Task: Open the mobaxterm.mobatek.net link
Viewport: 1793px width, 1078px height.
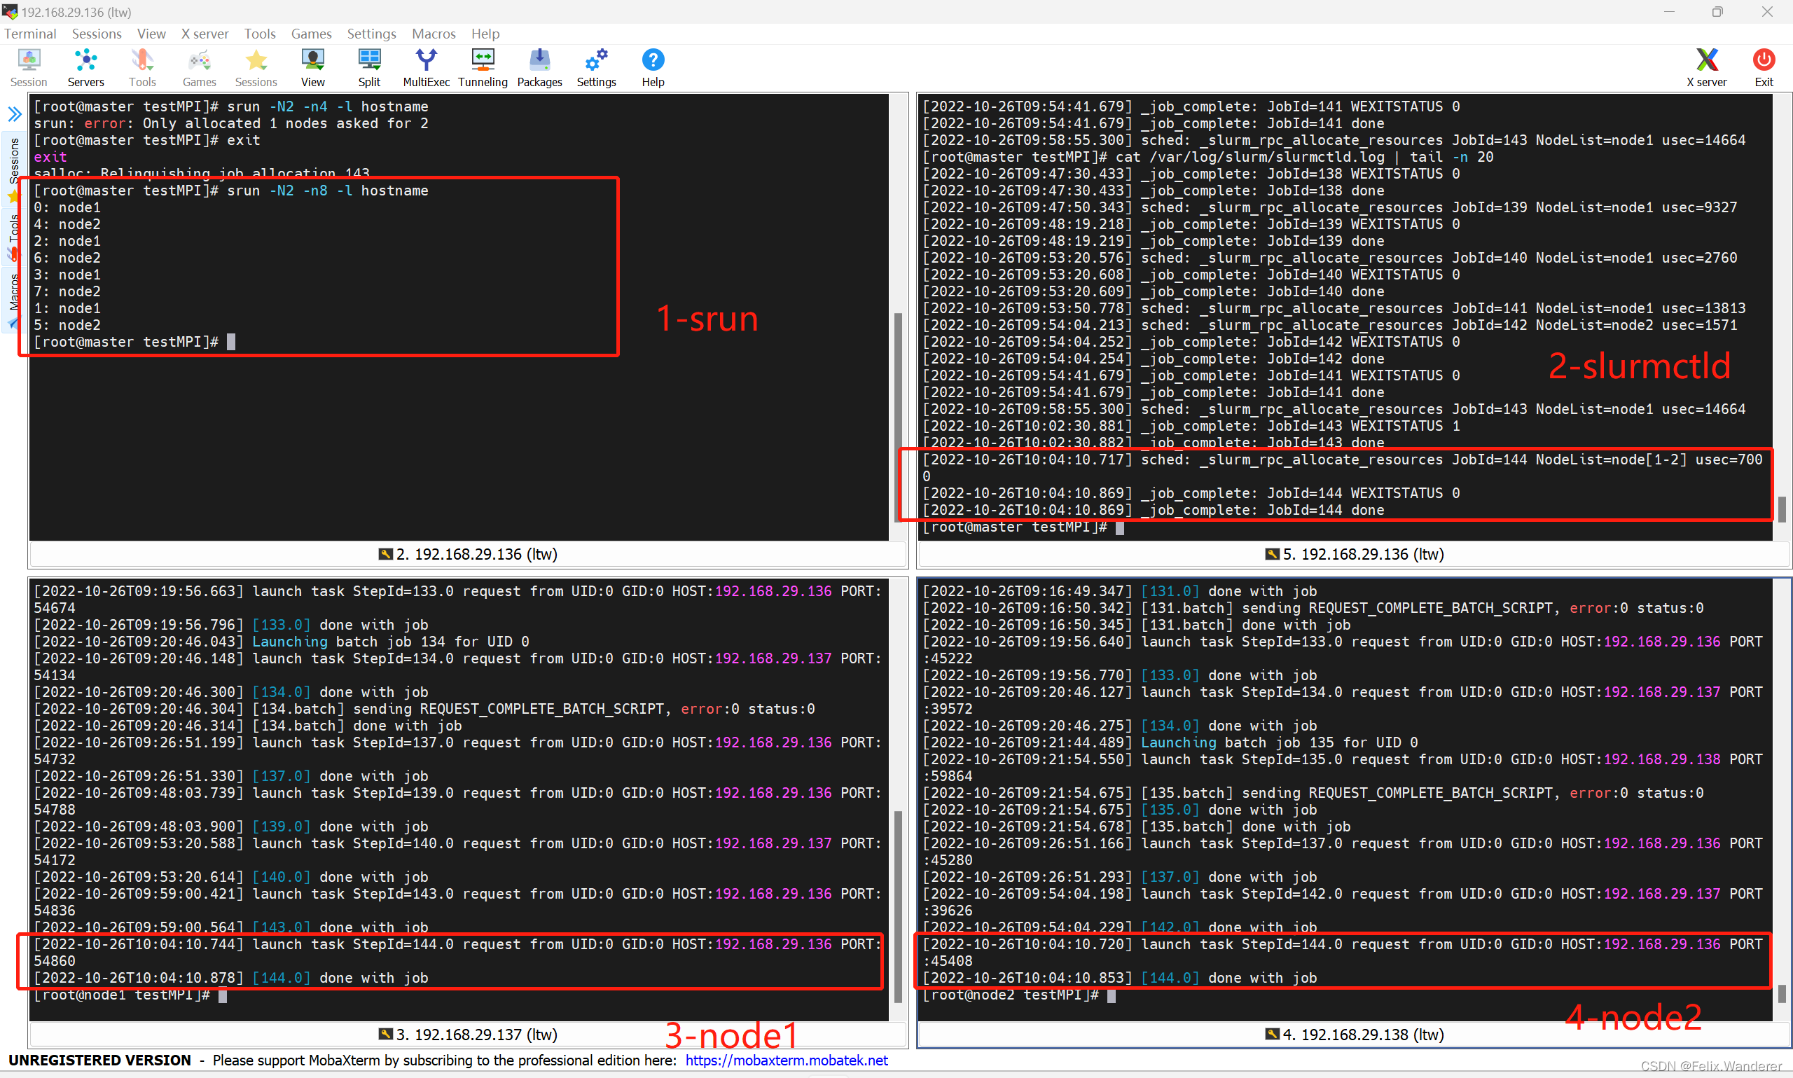Action: pos(787,1060)
